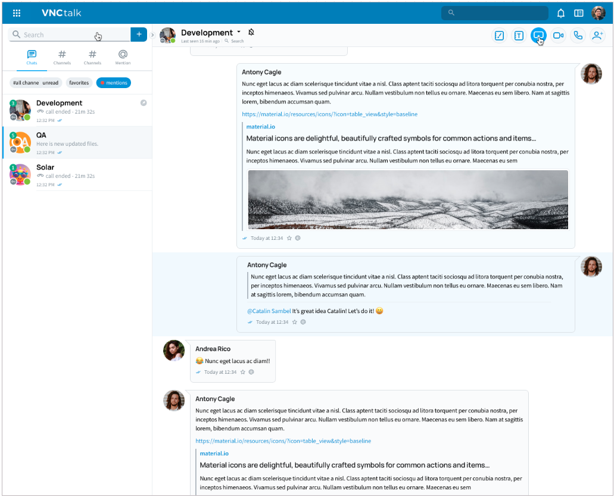Expand the Development title dropdown arrow

239,32
